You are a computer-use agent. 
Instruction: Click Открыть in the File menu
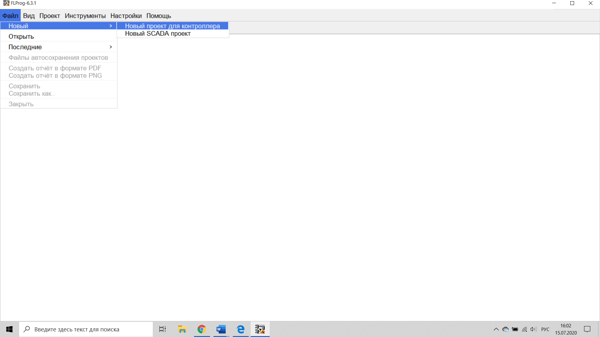(21, 37)
